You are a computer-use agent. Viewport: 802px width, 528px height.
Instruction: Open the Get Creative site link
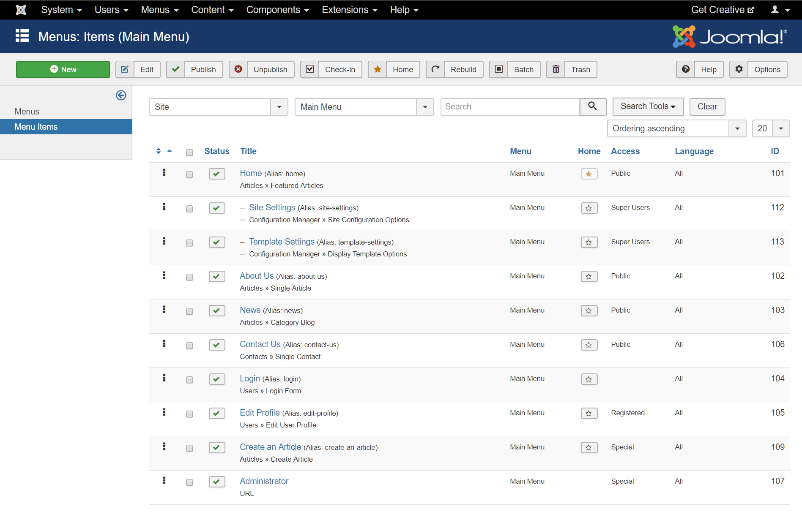[723, 10]
